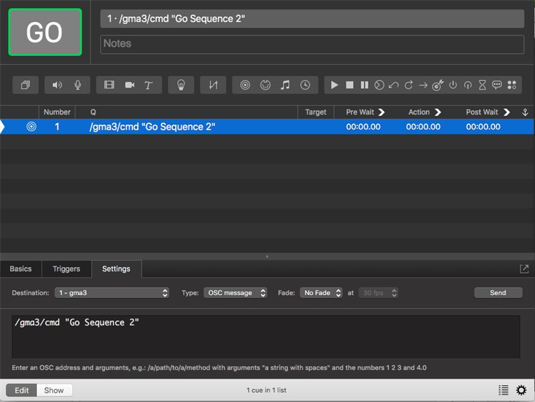Add a Camera cue from the toolbar
Viewport: 535px width, 402px height.
pos(130,85)
